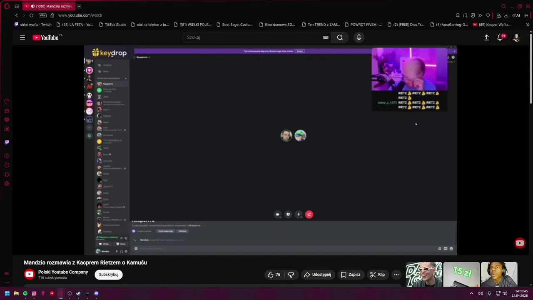Screen dimensions: 533x300
Task: Click the red YouTube floating sidebar button
Action: [520, 243]
